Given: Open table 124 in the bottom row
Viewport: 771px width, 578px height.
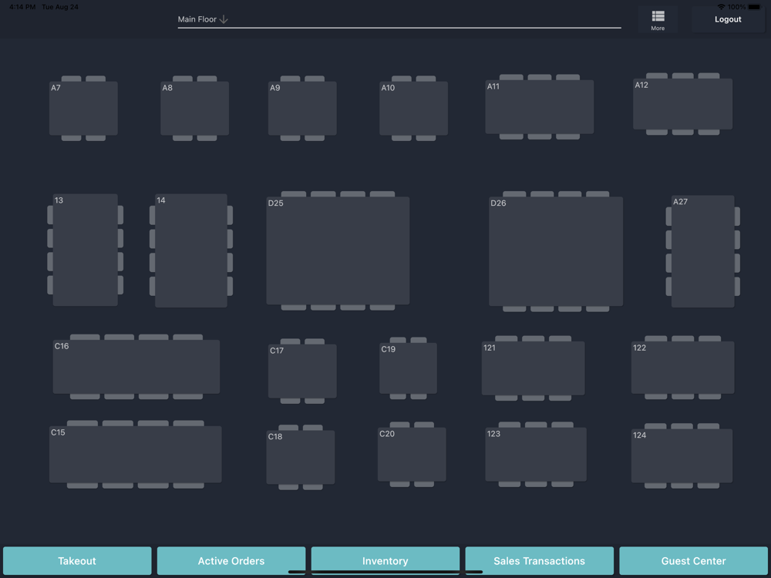Looking at the screenshot, I should pos(682,455).
